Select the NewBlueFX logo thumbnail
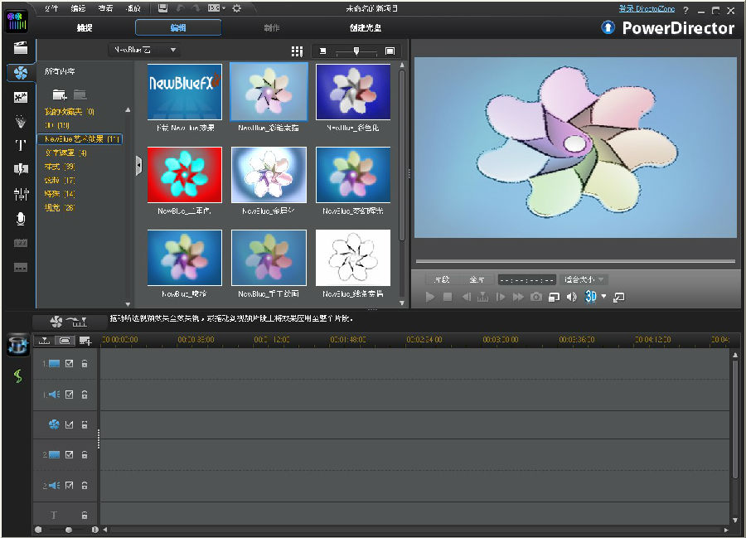The image size is (746, 538). point(184,91)
